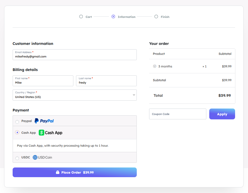This screenshot has height=193, width=248.
Task: Click the Information step circle icon
Action: (113, 17)
